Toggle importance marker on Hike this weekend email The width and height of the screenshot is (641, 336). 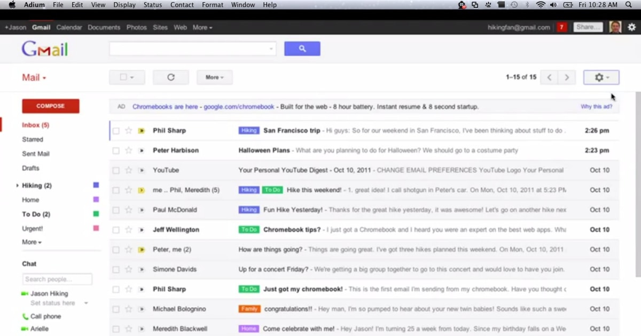142,190
